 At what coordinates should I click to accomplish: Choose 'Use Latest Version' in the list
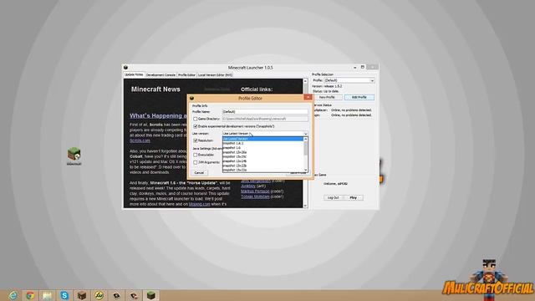pos(262,139)
